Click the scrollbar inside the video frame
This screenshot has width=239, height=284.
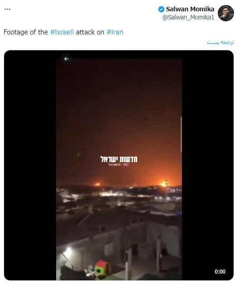click(181, 134)
